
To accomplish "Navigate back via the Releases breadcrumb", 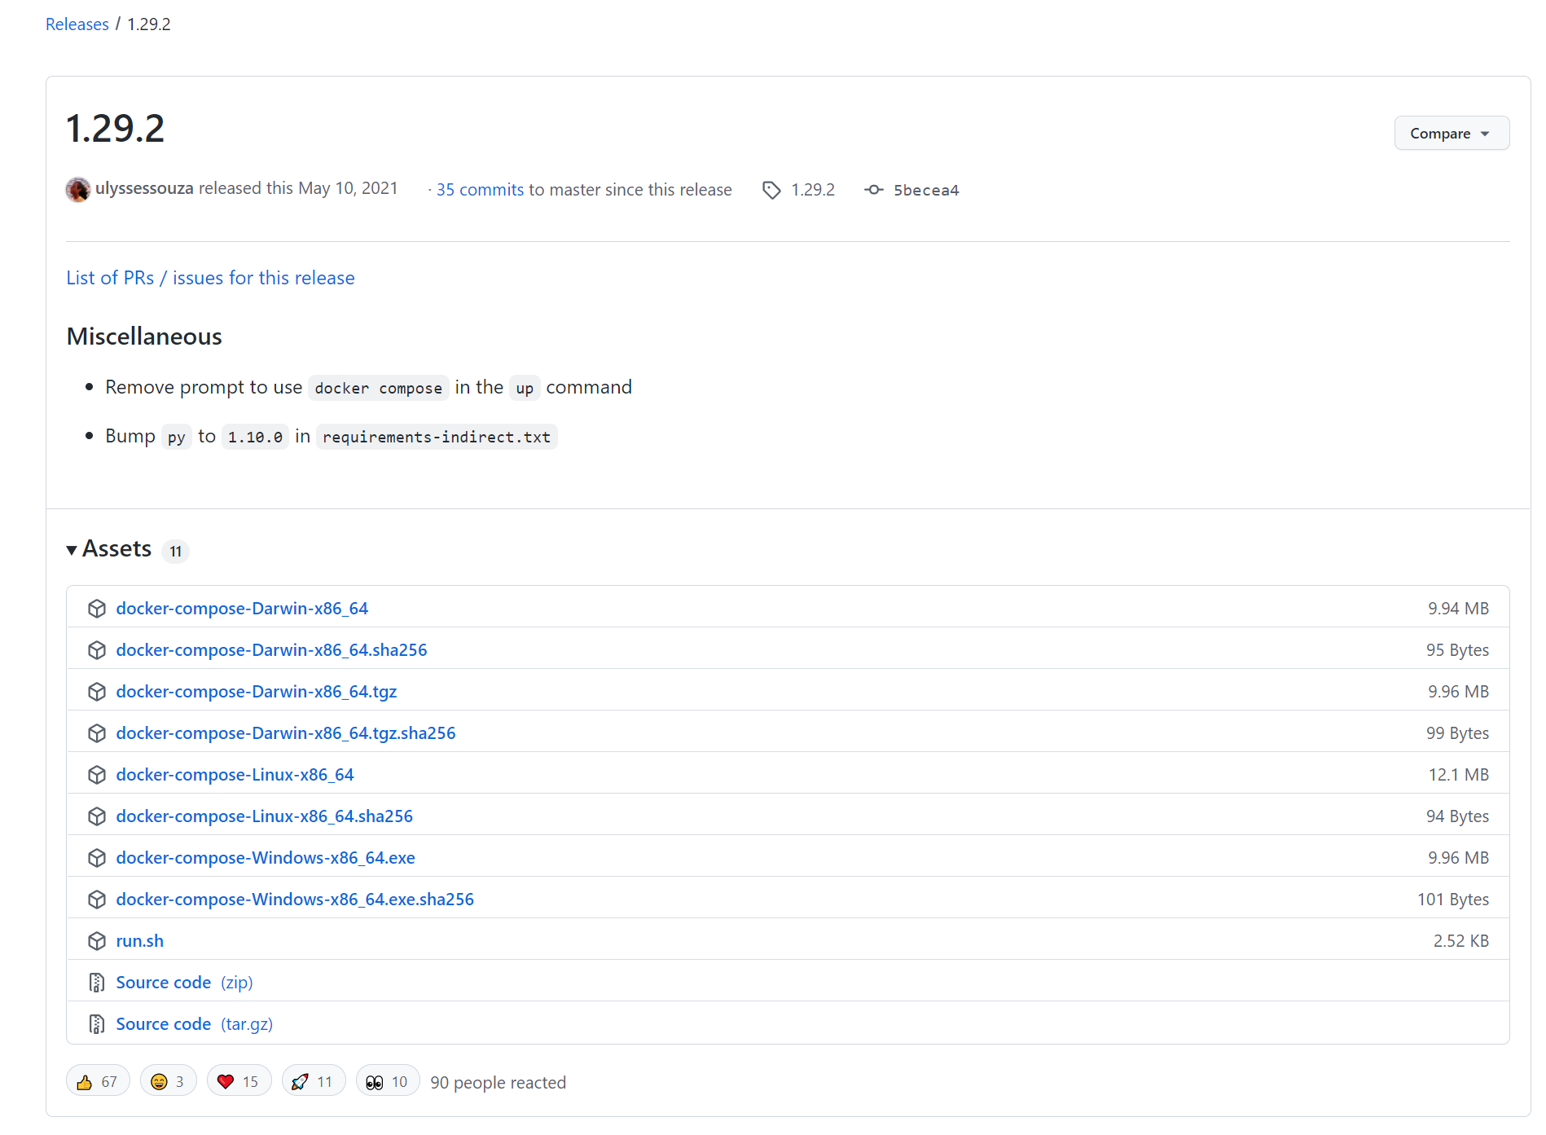I will click(x=77, y=24).
